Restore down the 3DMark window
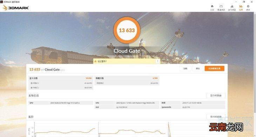This screenshot has width=256, height=137. tap(244, 2)
